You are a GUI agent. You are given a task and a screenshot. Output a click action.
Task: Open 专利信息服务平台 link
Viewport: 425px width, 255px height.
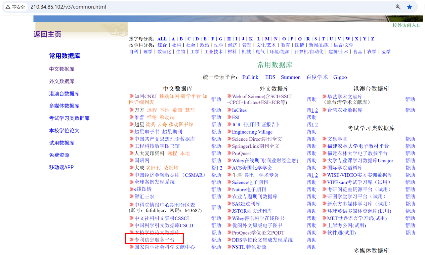pos(155,240)
